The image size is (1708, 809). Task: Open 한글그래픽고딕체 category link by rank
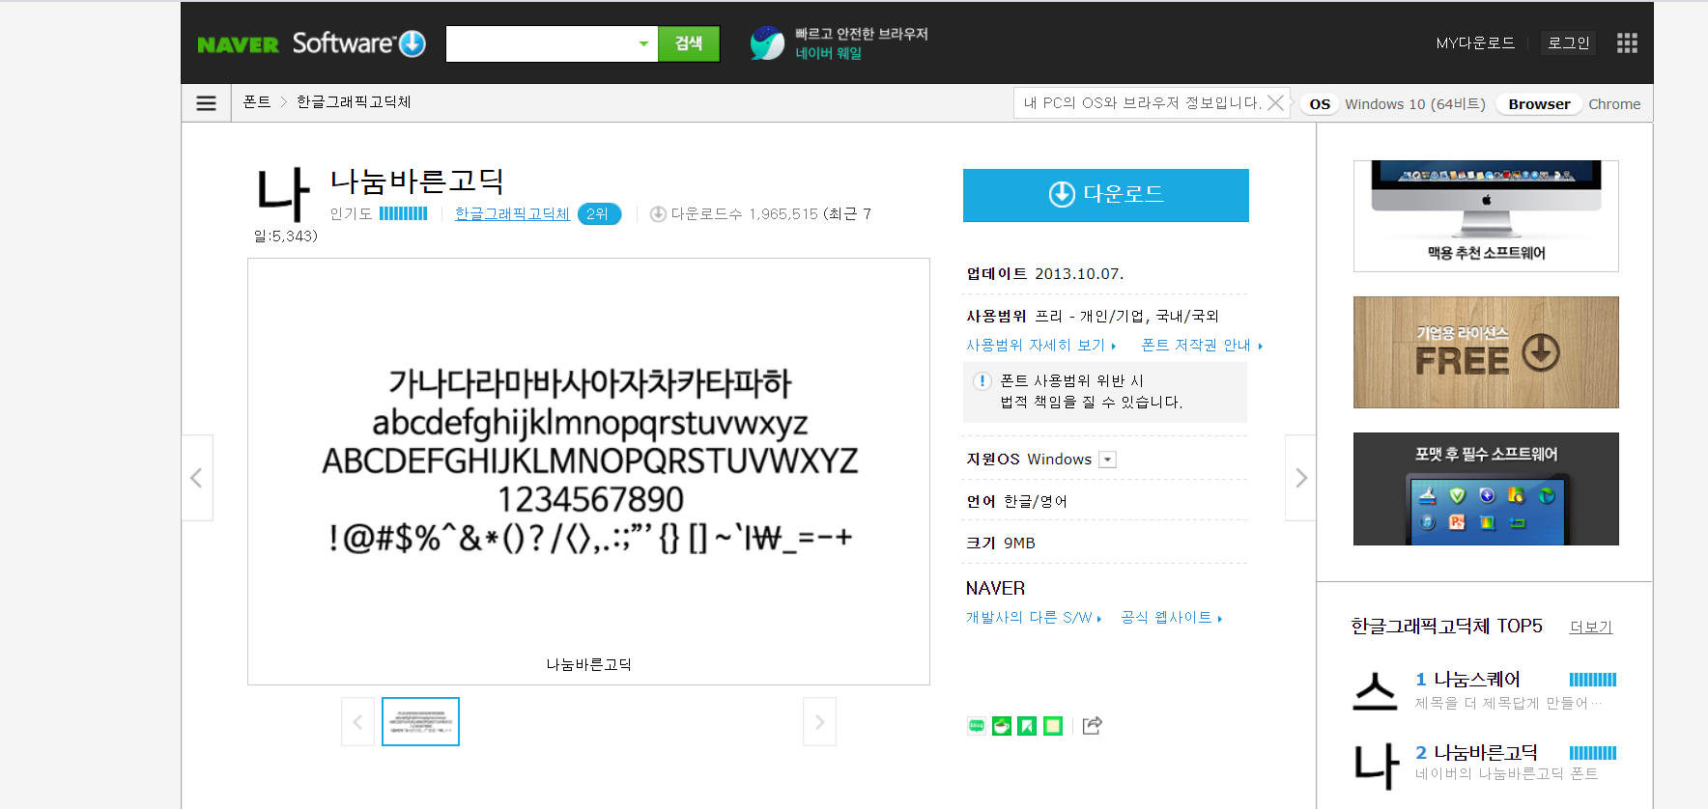point(512,213)
